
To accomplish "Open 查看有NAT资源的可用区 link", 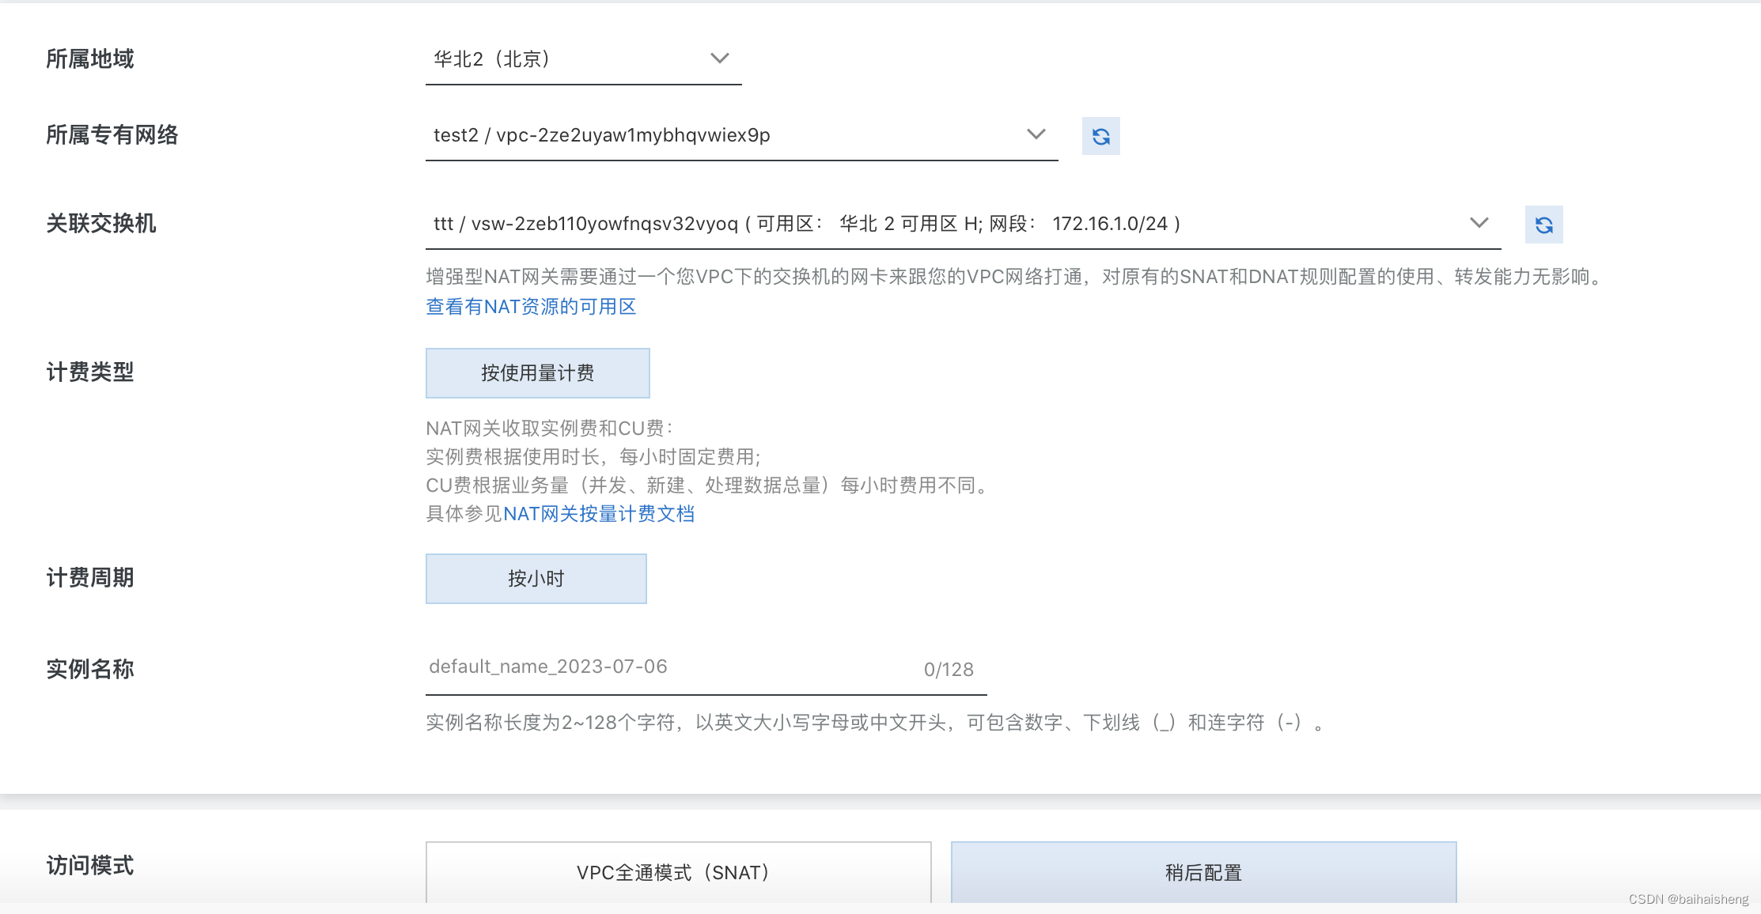I will coord(532,307).
